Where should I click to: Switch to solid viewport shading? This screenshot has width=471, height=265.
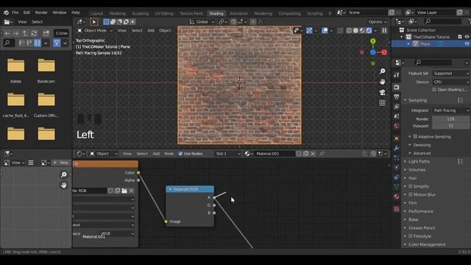pyautogui.click(x=355, y=30)
